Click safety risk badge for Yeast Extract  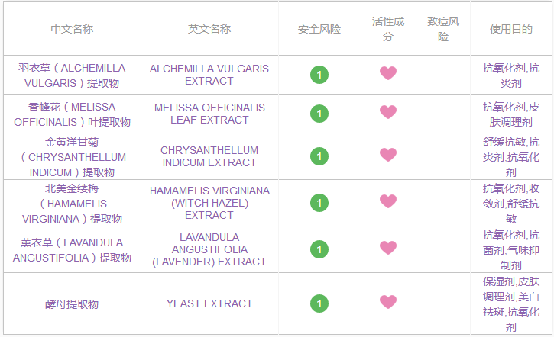tap(319, 303)
